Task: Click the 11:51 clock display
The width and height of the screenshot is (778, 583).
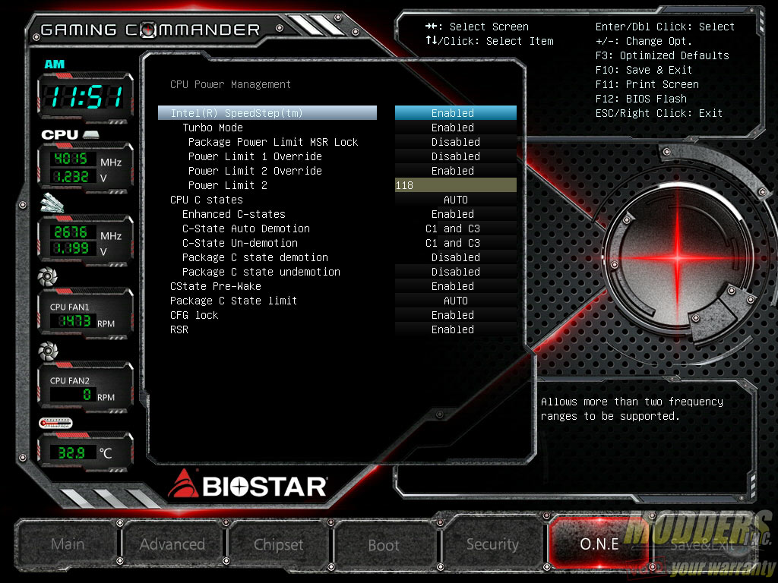Action: pos(86,96)
